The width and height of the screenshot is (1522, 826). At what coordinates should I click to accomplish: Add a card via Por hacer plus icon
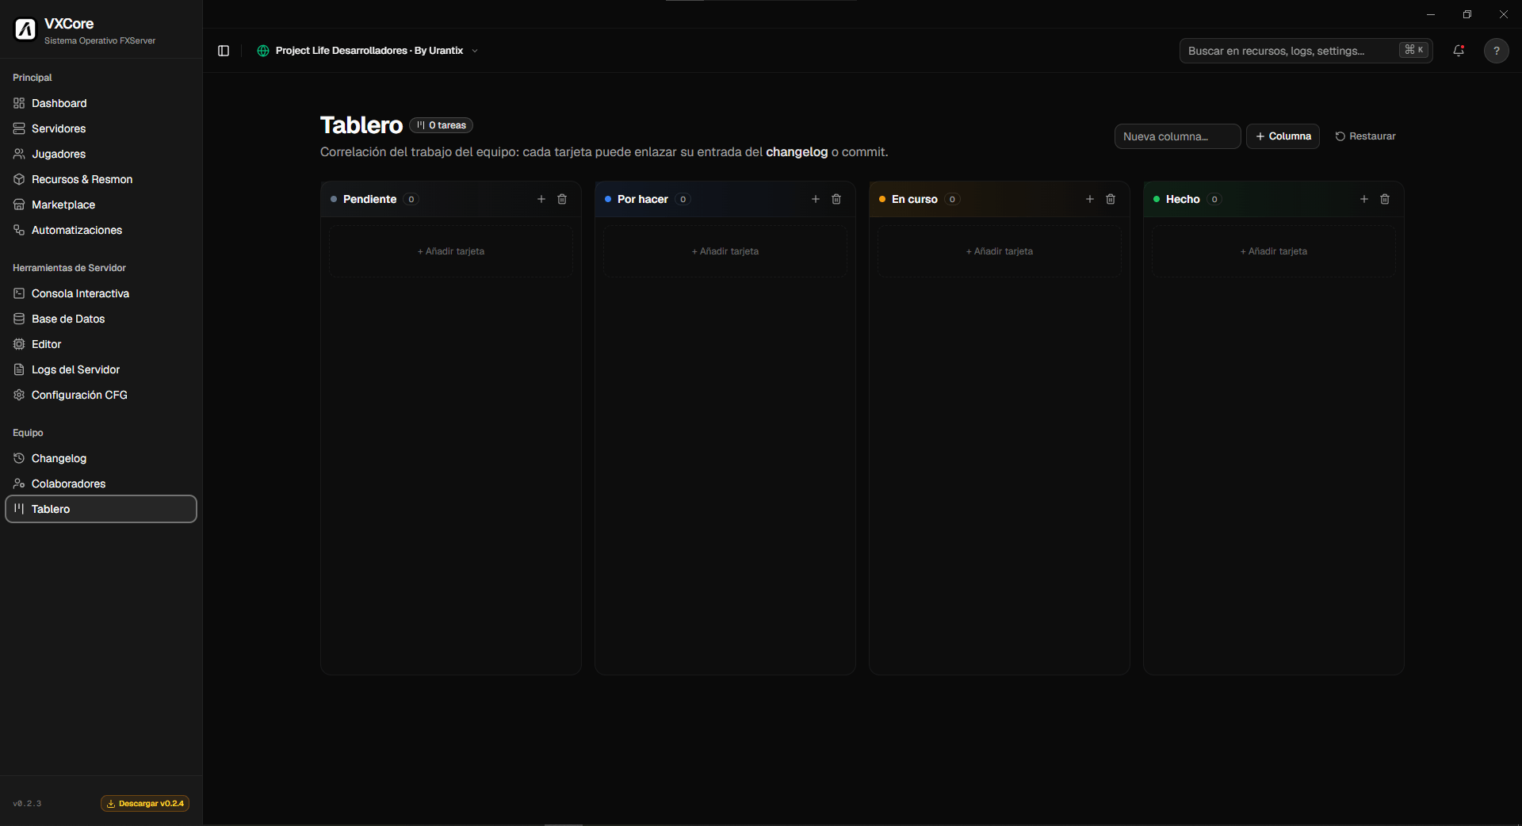tap(816, 199)
